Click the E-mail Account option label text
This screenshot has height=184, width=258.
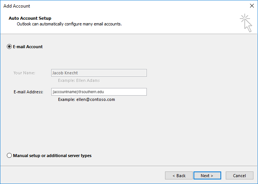(28, 47)
